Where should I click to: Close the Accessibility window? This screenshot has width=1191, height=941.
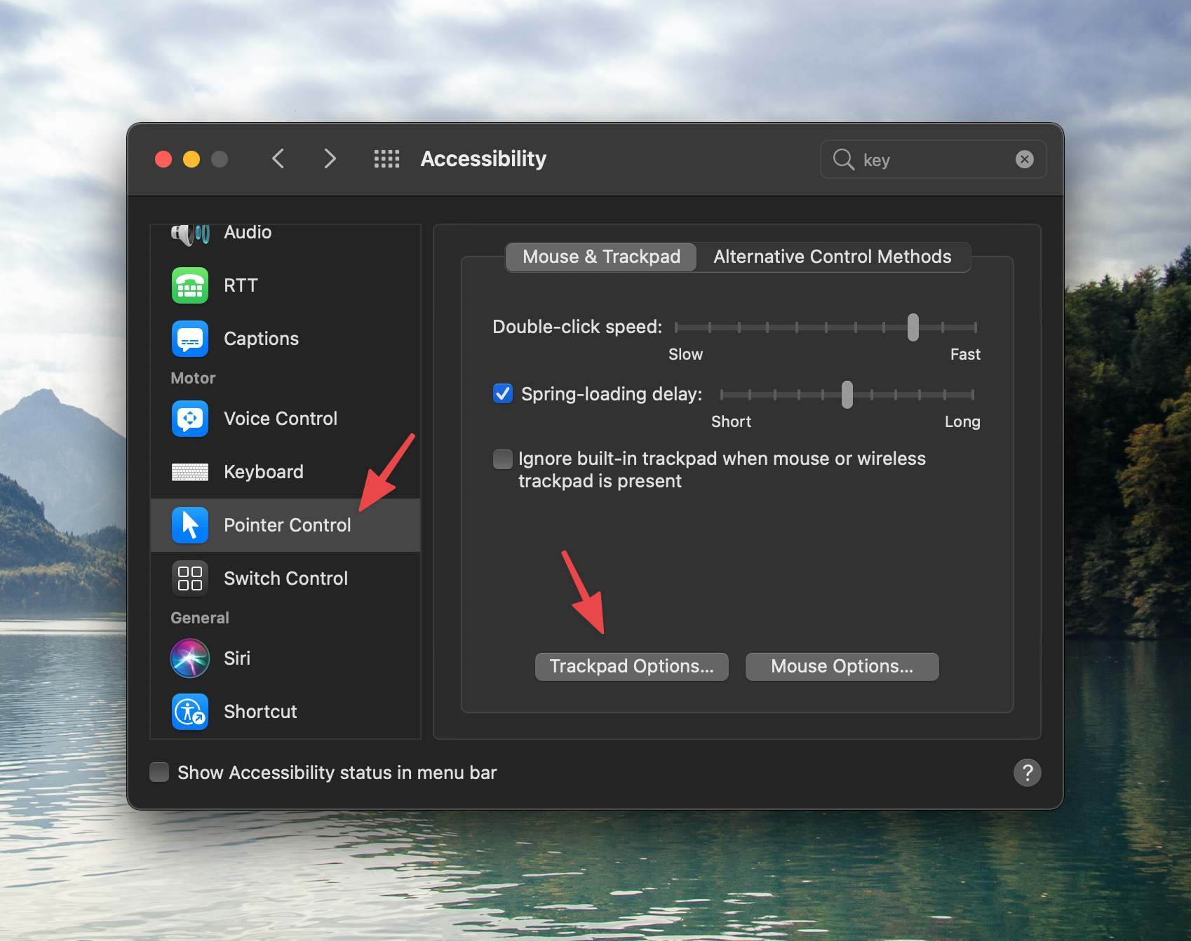(163, 159)
